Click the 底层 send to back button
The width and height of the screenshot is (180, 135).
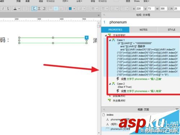click(x=27, y=1)
